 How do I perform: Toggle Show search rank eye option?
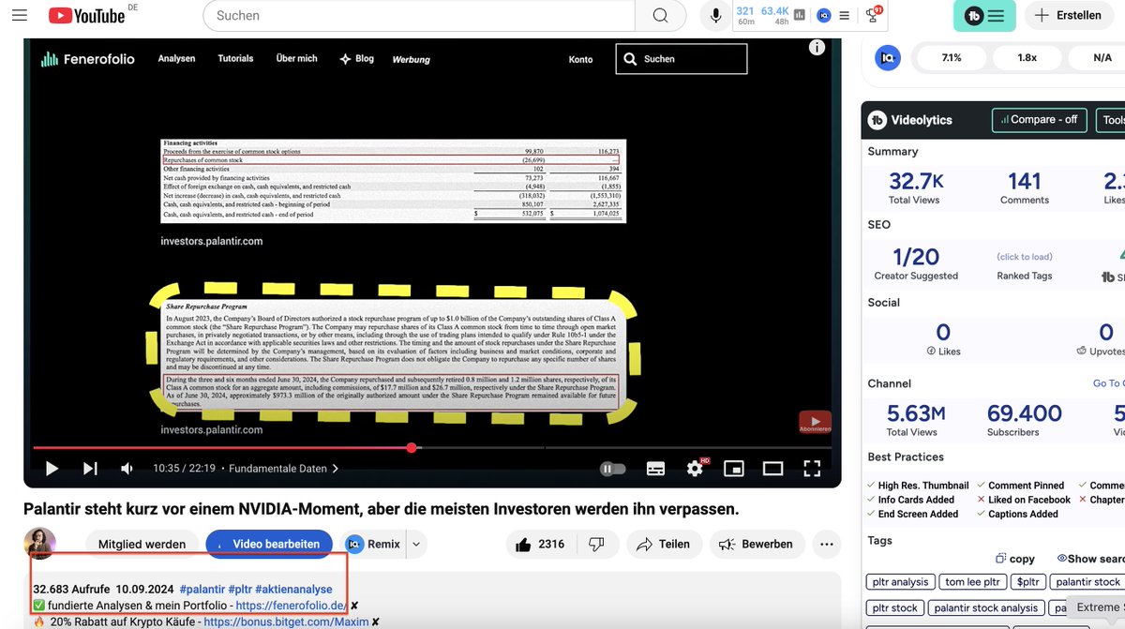click(1090, 559)
